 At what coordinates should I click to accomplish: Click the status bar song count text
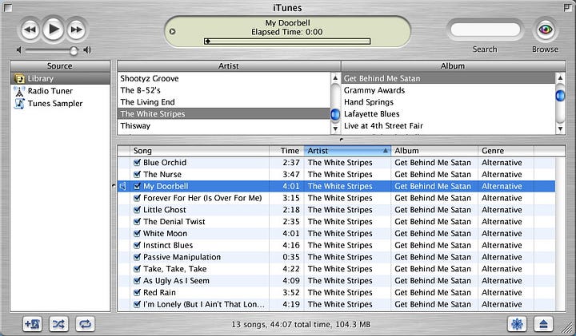[x=301, y=324]
